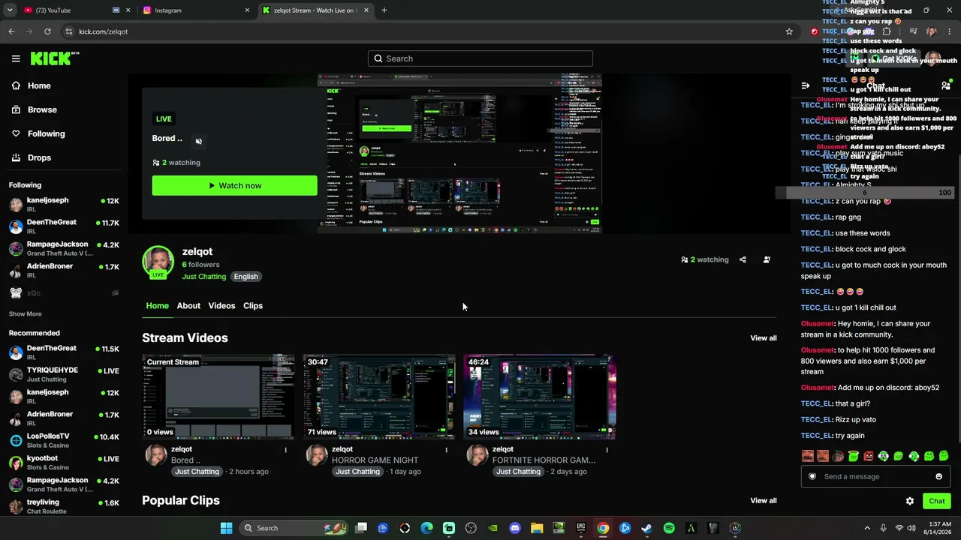Open the Just Chatting category link
The height and width of the screenshot is (540, 961).
[204, 277]
